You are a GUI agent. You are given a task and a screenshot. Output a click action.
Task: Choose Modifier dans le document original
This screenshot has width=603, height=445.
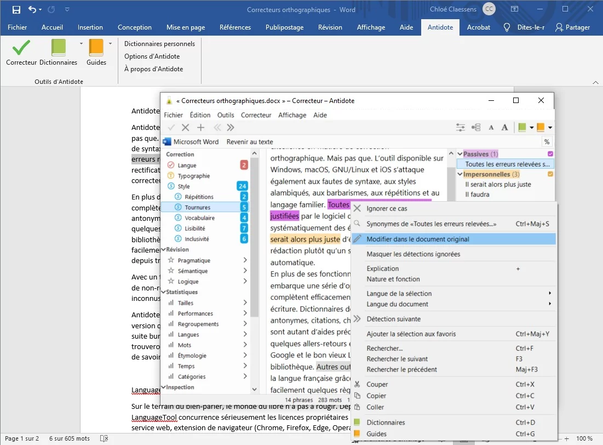coord(454,239)
